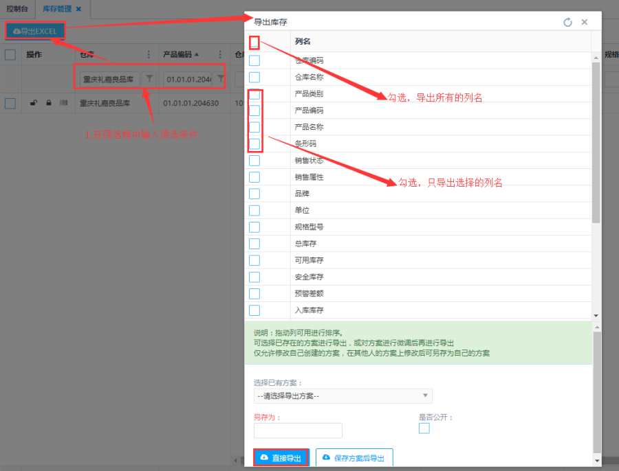Tick the 总库存 column checkbox

[254, 244]
